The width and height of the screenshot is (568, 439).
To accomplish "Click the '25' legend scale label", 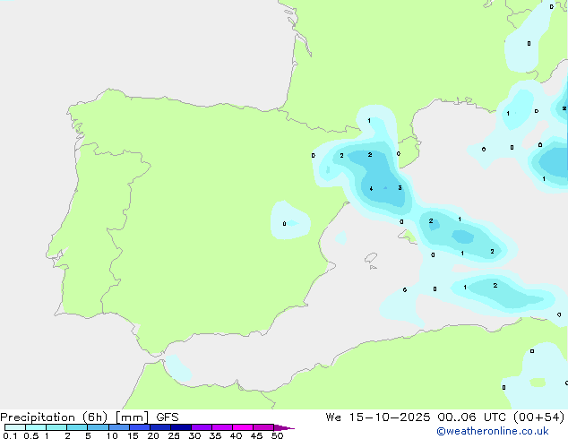I will click(x=174, y=435).
